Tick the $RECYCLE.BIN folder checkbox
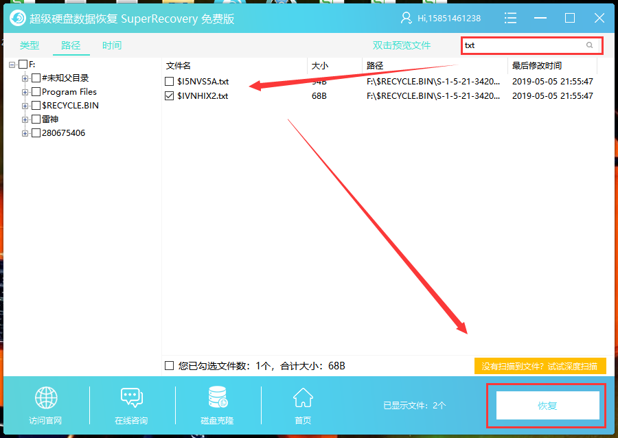Image resolution: width=618 pixels, height=438 pixels. (36, 106)
